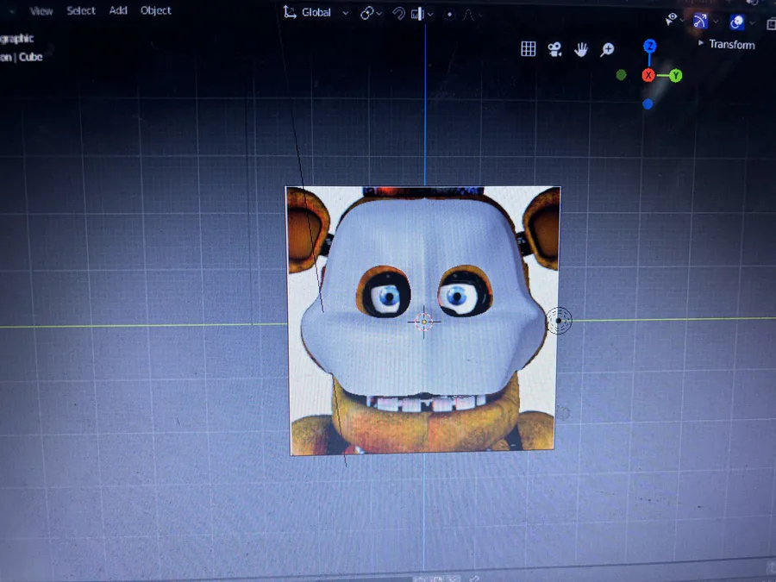The height and width of the screenshot is (582, 776).
Task: Open the Object menu
Action: click(x=156, y=10)
